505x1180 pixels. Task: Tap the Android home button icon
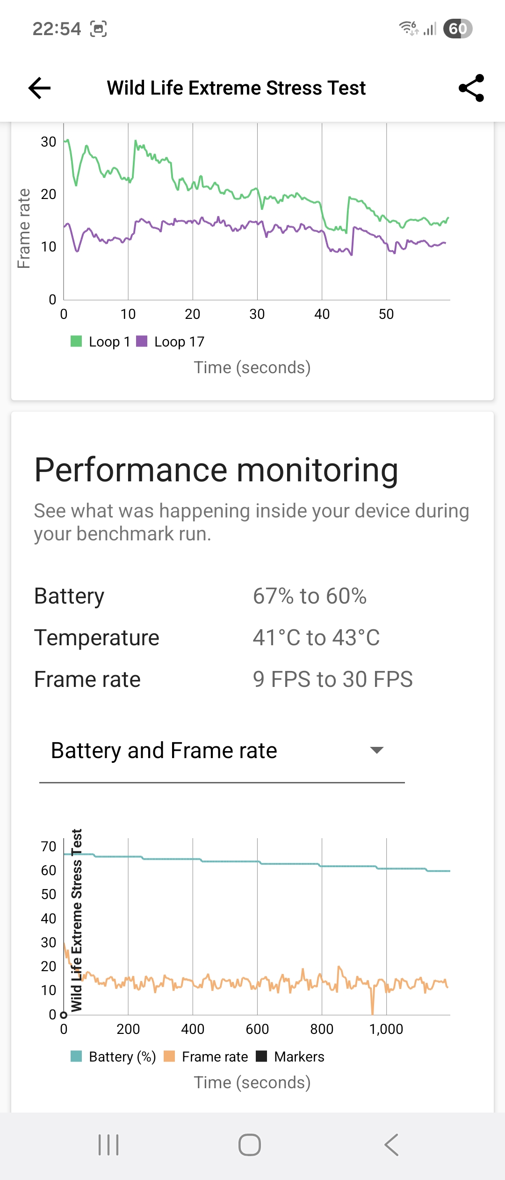pyautogui.click(x=250, y=1145)
